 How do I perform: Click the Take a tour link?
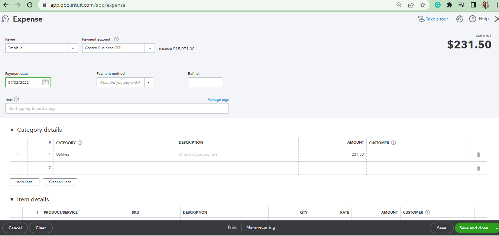pyautogui.click(x=433, y=19)
